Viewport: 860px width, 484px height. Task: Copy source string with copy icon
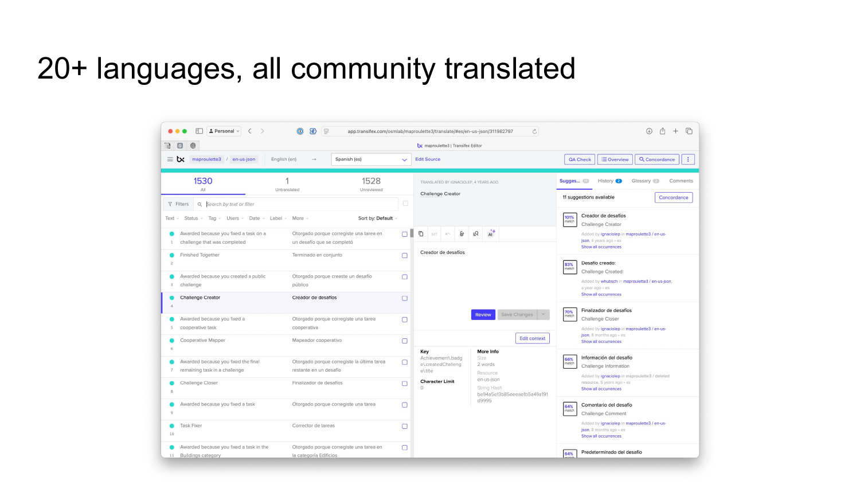click(x=421, y=234)
